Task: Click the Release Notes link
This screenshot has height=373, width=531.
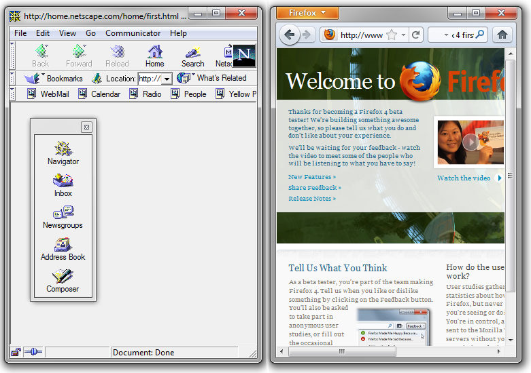Action: coord(311,199)
